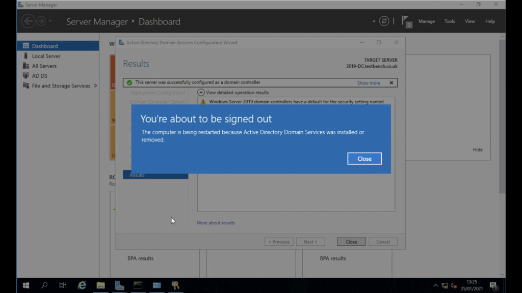522x293 pixels.
Task: Open the Windows Start menu
Action: pyautogui.click(x=25, y=285)
